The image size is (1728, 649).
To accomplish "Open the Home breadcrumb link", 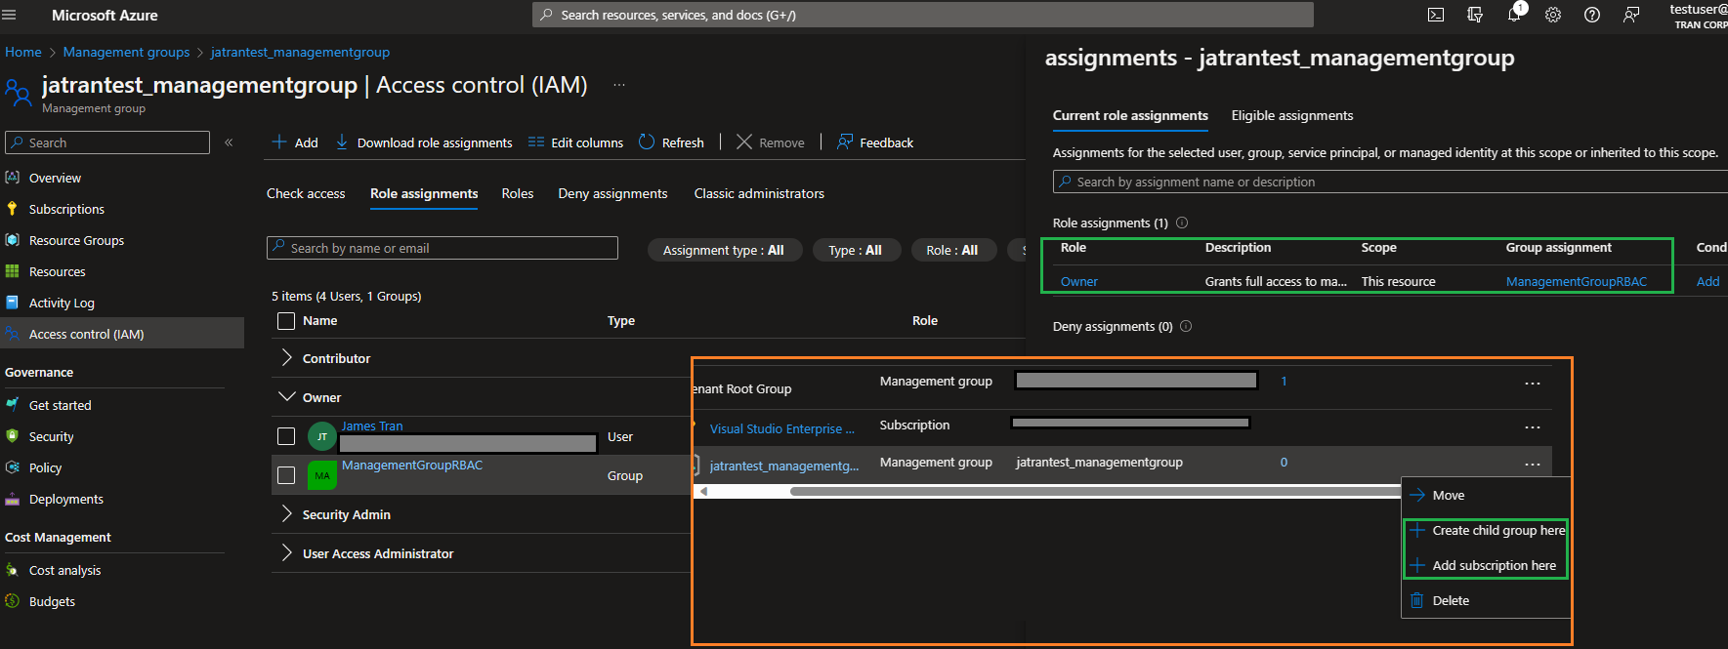I will 23,52.
